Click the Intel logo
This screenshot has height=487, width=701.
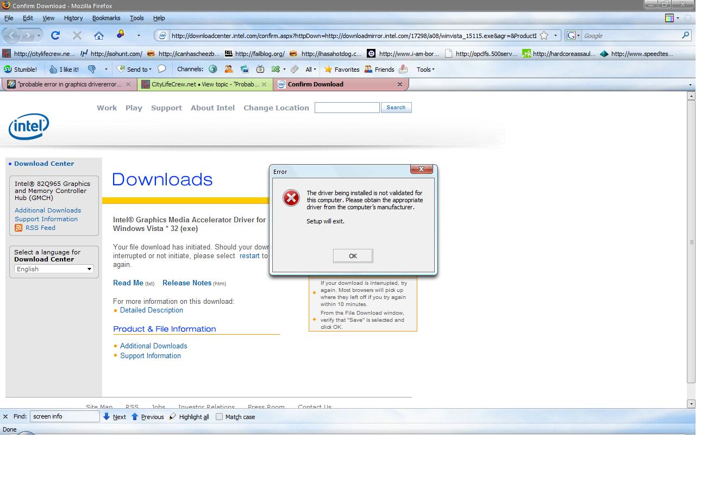pos(29,127)
